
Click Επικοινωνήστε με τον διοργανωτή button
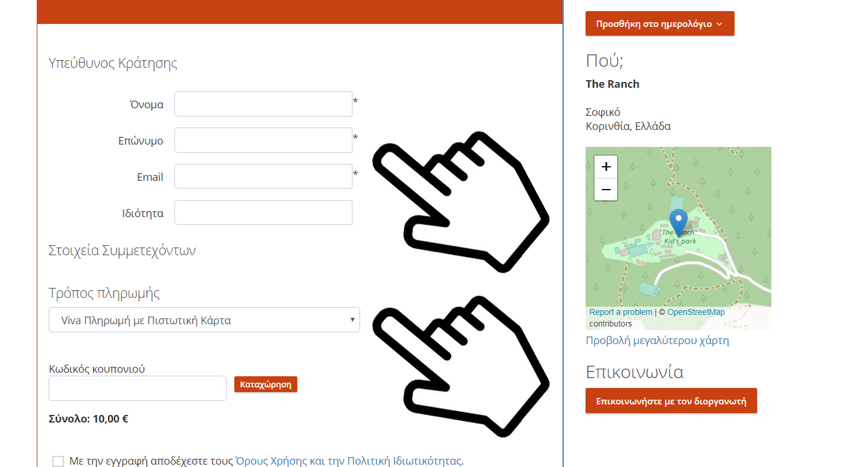671,401
